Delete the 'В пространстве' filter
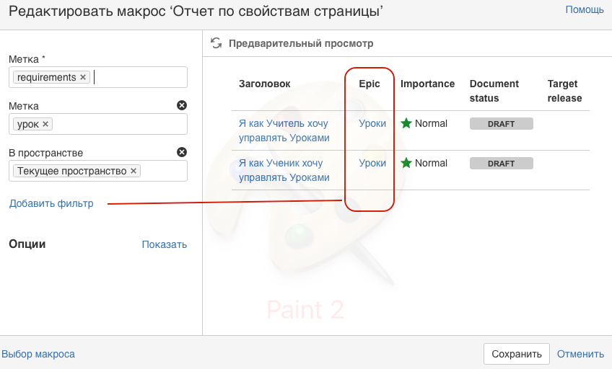The image size is (612, 369). pyautogui.click(x=182, y=152)
